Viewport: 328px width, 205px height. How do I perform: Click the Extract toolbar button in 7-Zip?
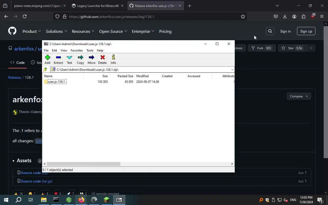tap(58, 59)
